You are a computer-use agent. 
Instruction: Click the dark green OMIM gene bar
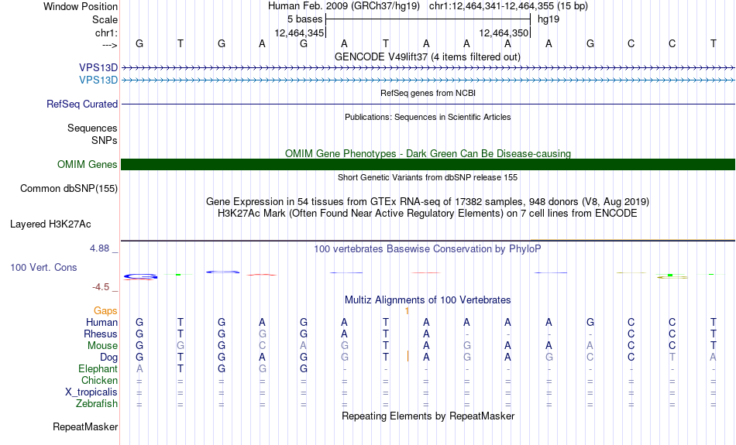tap(428, 165)
